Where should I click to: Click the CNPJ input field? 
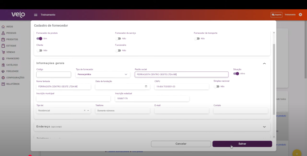click(x=181, y=87)
